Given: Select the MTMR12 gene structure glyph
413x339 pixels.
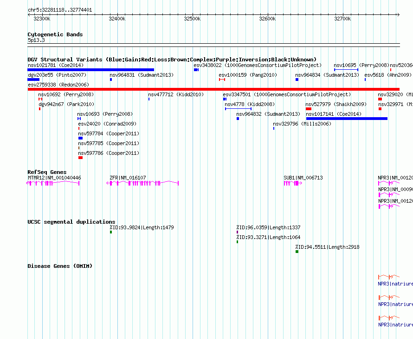Looking at the screenshot, I should 53,183.
